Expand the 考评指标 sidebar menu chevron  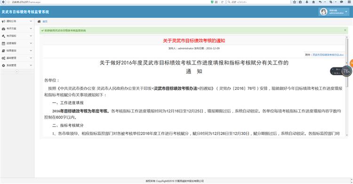31,36
